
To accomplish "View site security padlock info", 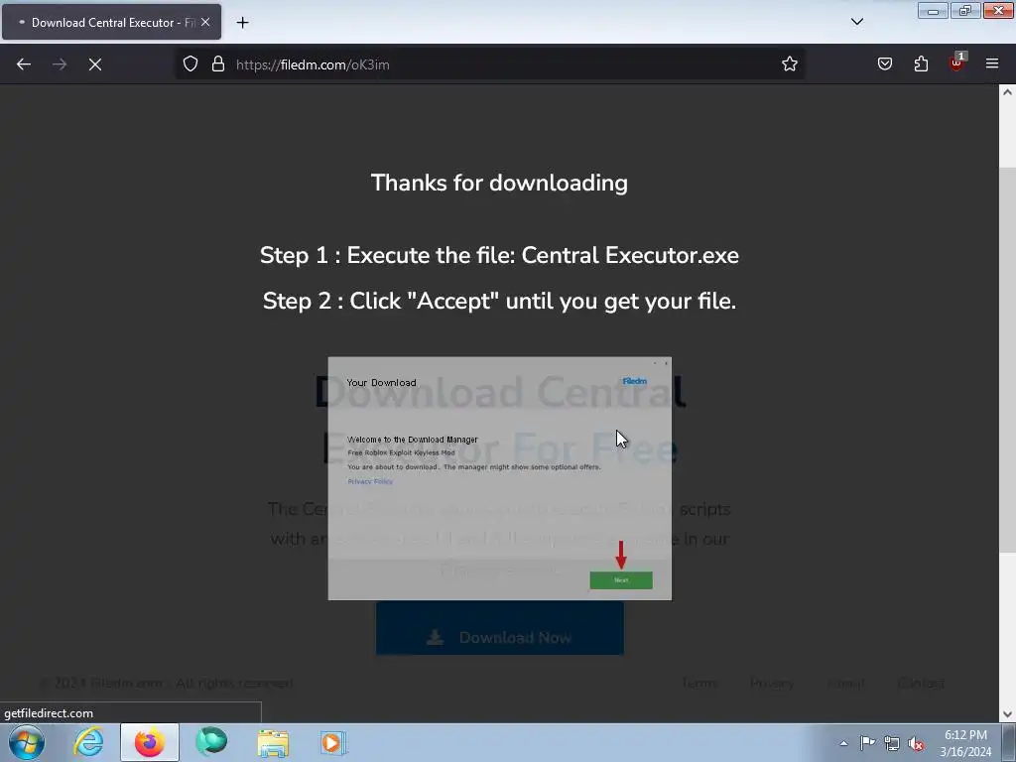I will click(218, 64).
